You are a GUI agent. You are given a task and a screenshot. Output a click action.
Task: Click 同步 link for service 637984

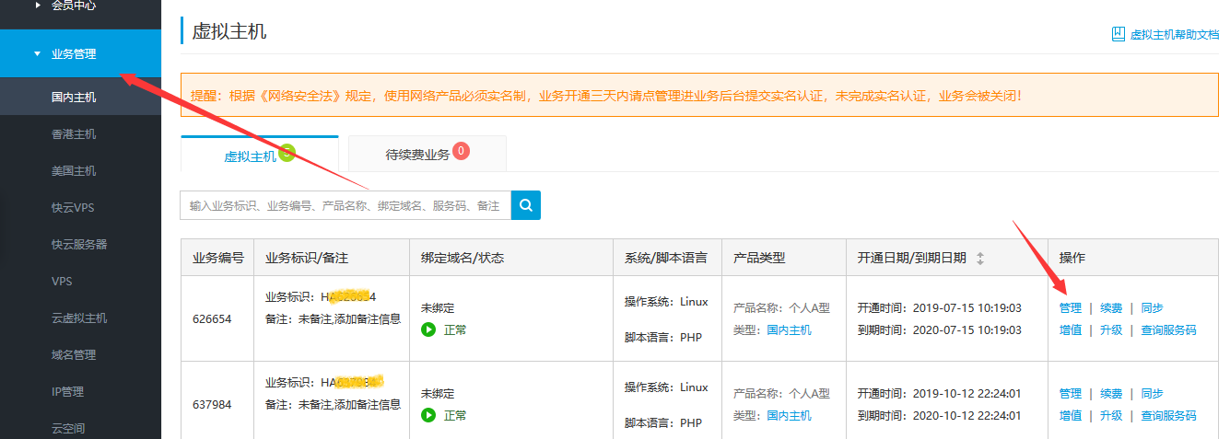[x=1152, y=393]
